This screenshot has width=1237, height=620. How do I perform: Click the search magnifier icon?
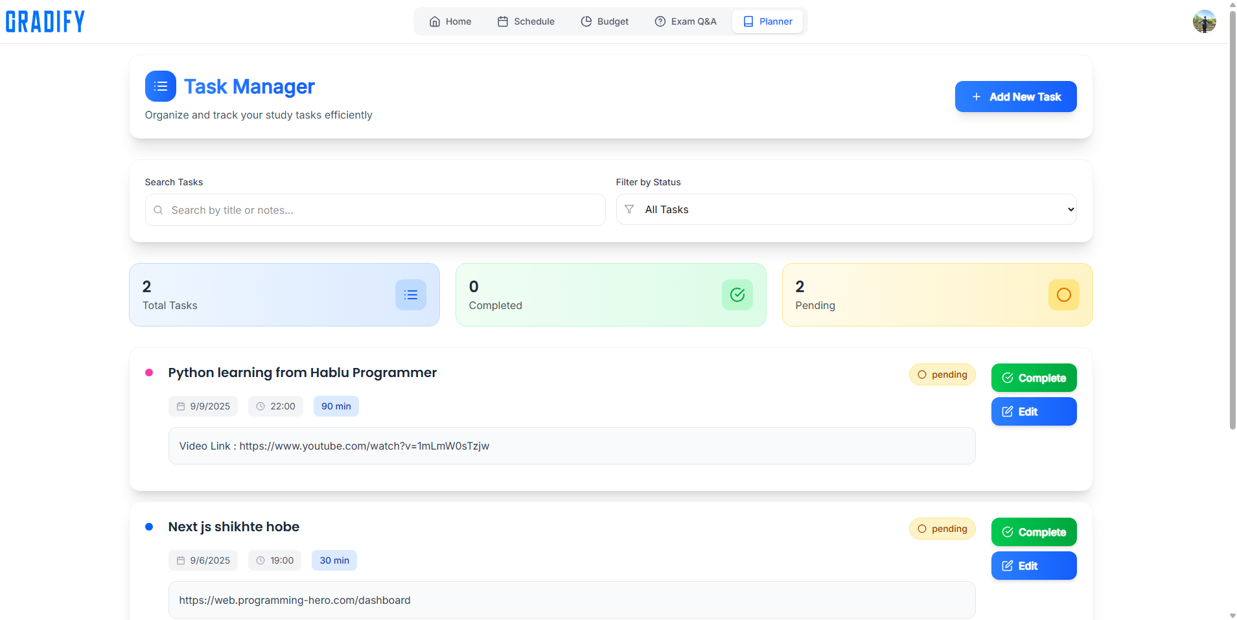tap(158, 210)
